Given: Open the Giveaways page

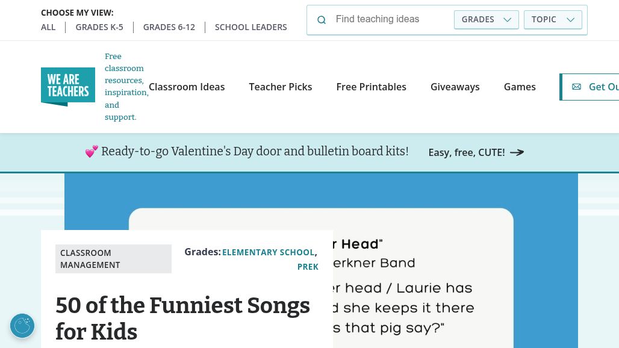Looking at the screenshot, I should point(455,87).
